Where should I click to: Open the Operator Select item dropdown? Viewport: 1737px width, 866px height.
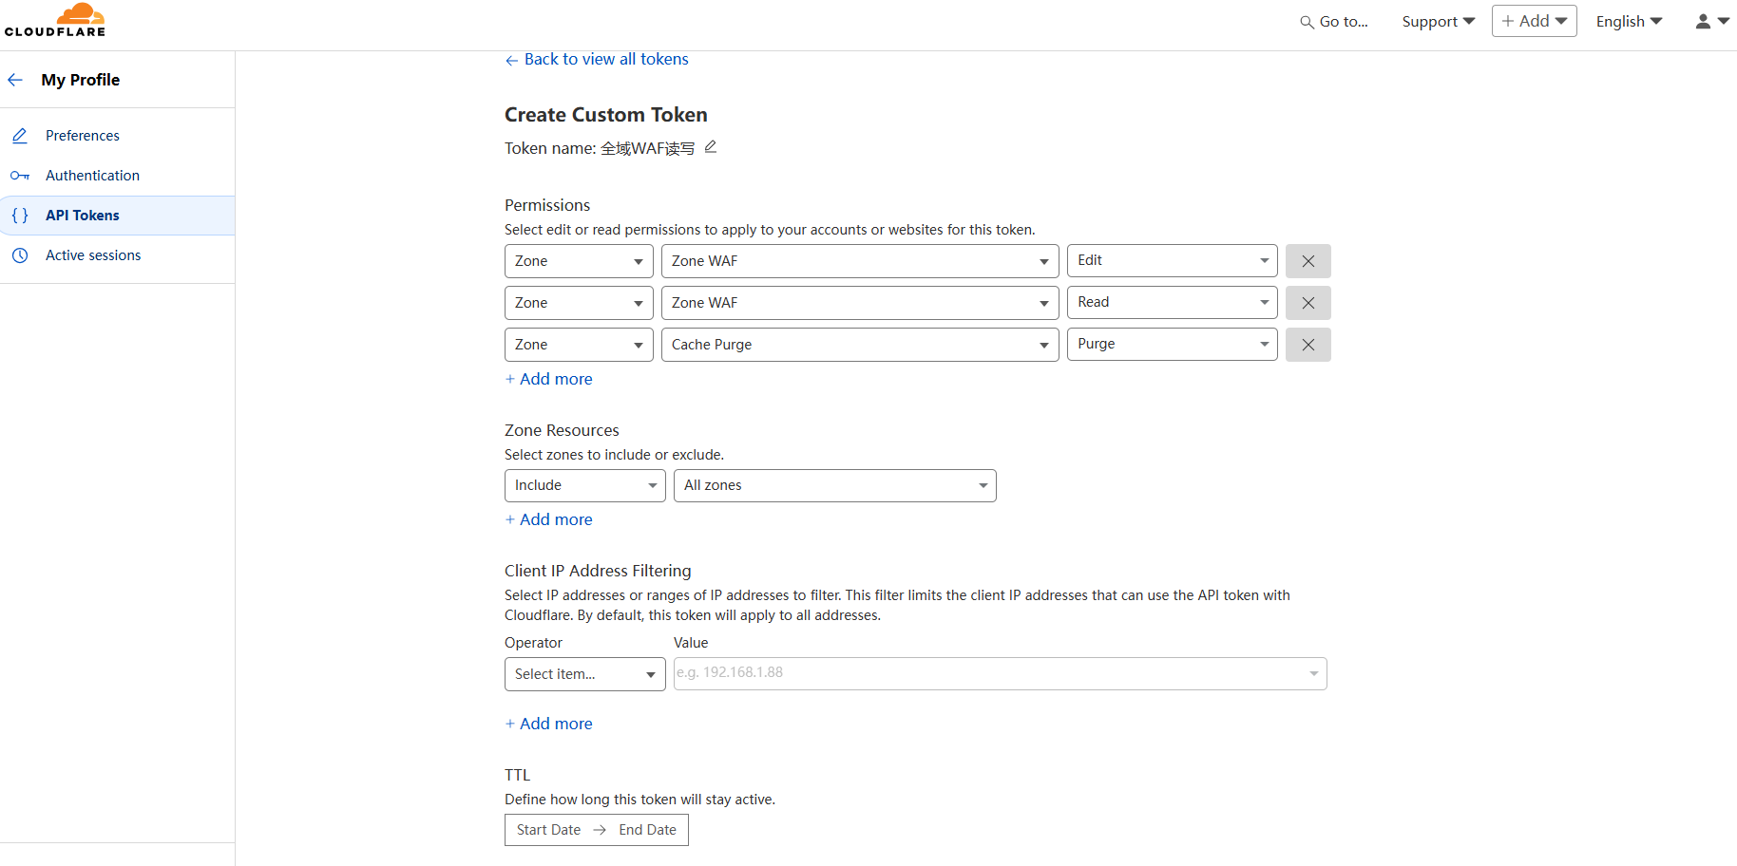tap(584, 674)
